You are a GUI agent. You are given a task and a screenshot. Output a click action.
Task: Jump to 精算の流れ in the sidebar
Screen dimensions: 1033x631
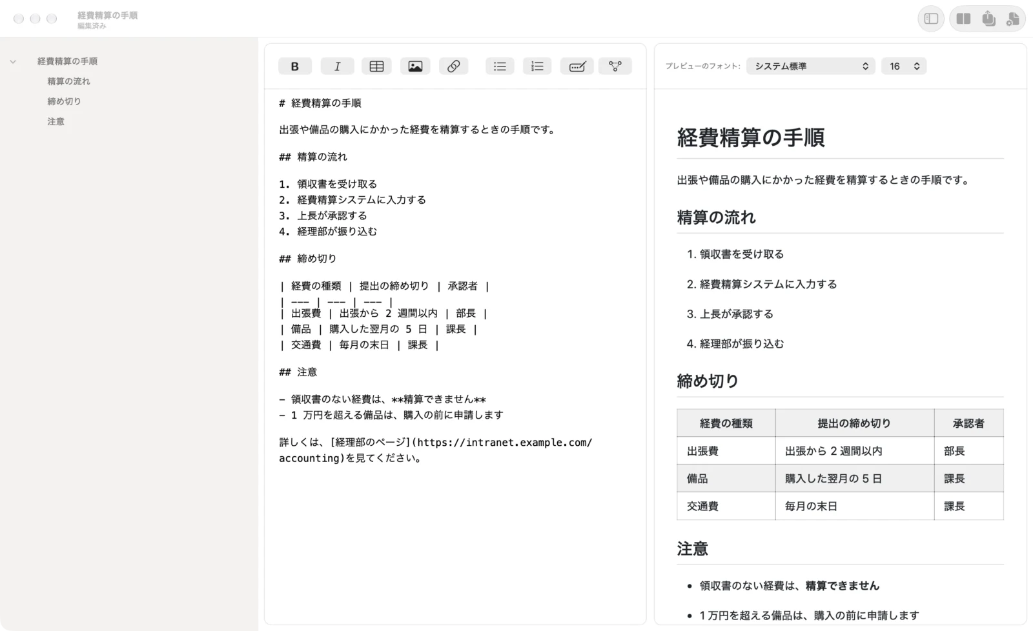point(68,81)
